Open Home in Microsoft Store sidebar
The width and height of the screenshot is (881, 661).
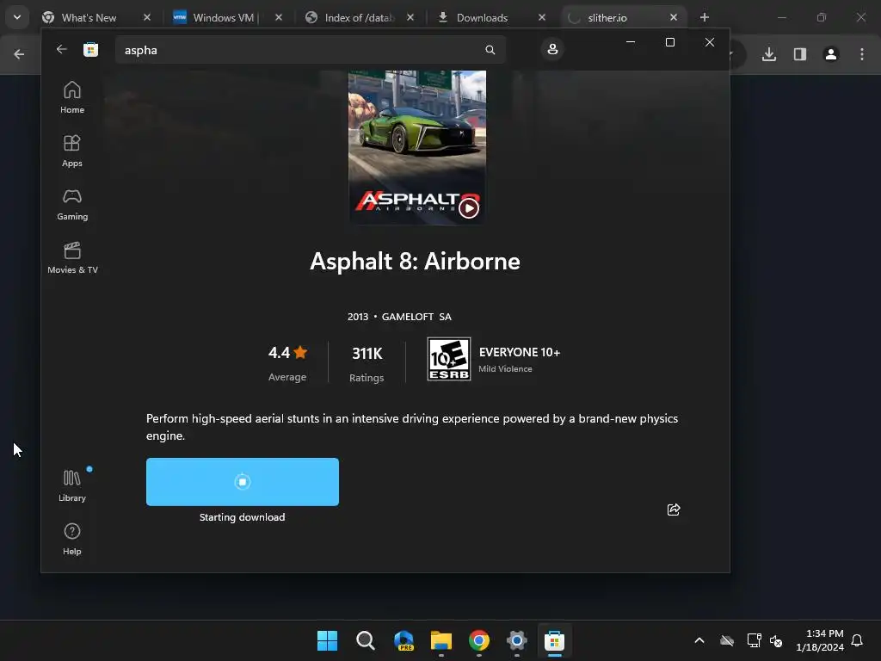[72, 98]
